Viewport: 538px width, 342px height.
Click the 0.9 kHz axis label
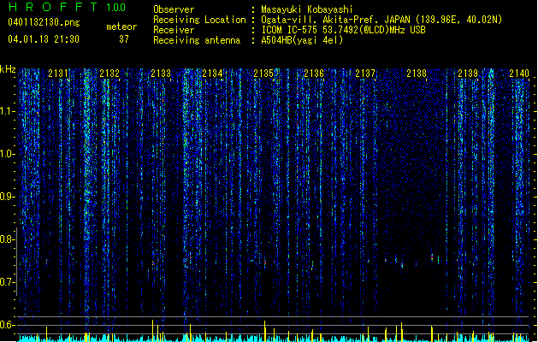point(7,197)
